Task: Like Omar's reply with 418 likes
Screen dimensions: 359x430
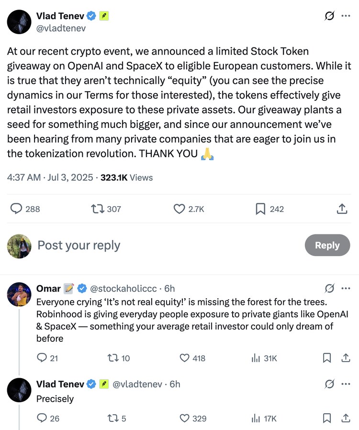Action: 185,358
